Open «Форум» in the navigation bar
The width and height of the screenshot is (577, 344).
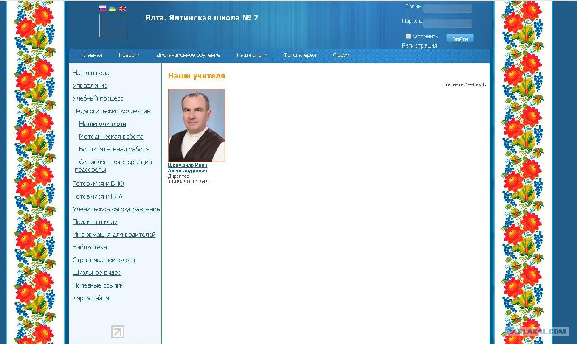coord(341,55)
